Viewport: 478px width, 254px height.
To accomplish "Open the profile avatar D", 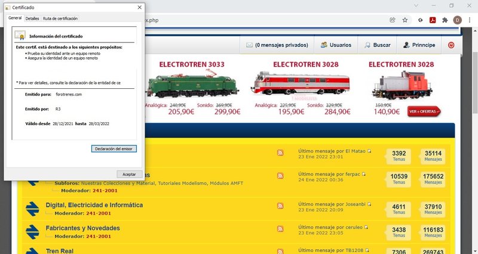I will tap(457, 20).
